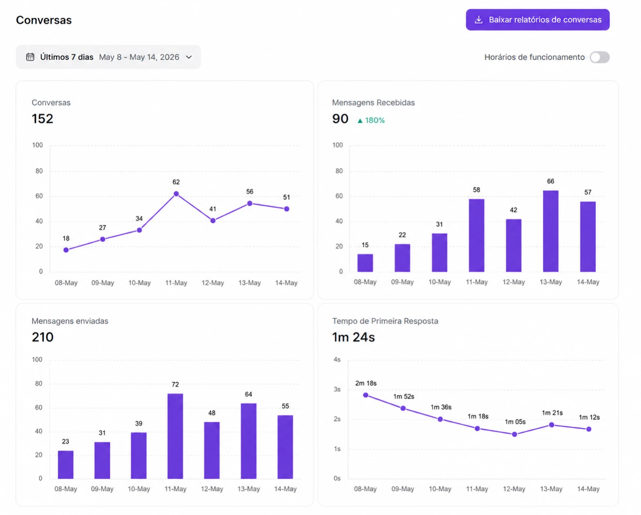Click the Mensagens enviadas card title

click(70, 321)
